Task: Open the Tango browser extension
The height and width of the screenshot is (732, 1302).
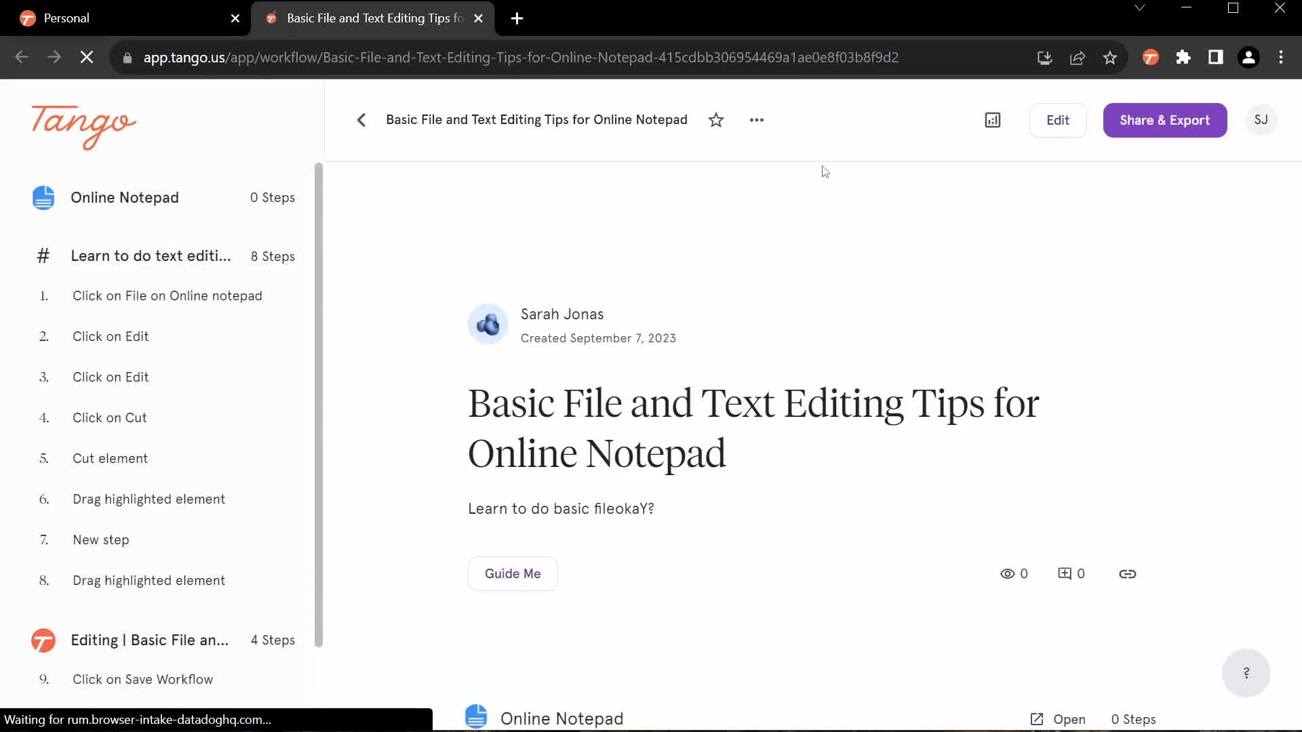Action: 1151,58
